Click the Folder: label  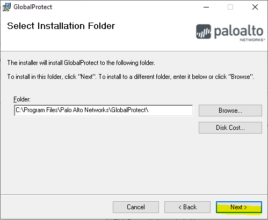[x=22, y=99]
